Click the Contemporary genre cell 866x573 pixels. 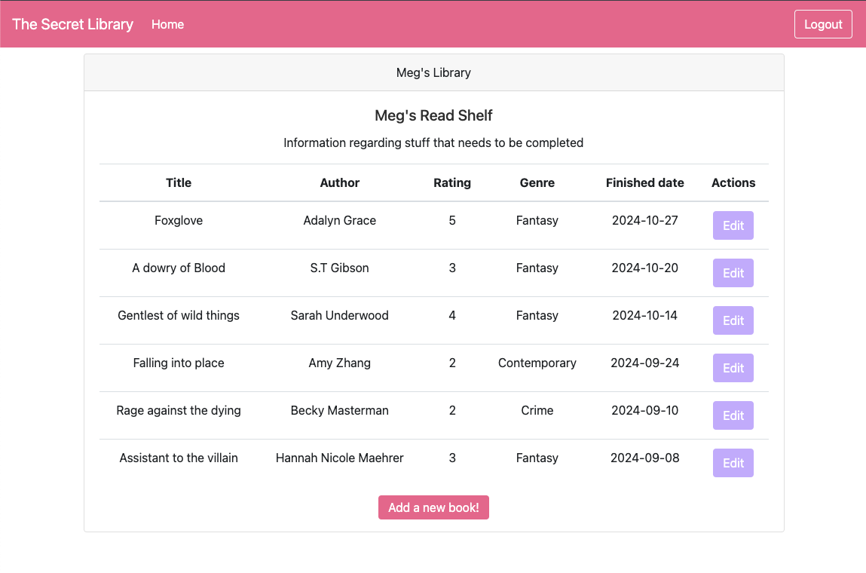point(537,363)
